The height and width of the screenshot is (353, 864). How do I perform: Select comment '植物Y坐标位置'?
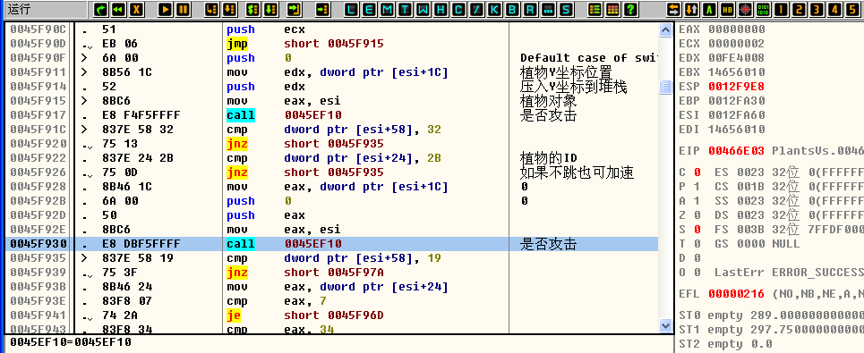coord(566,72)
